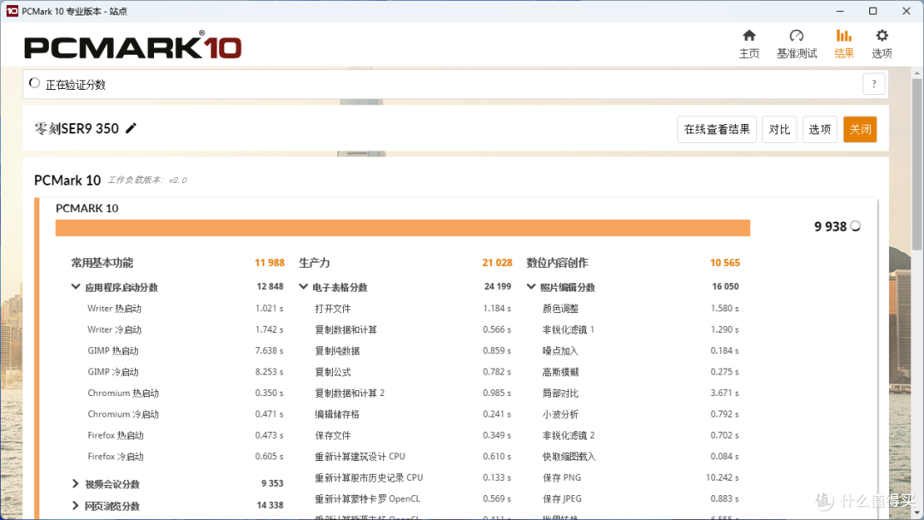Close the result with orange 关闭 button
This screenshot has height=520, width=924.
tap(860, 129)
